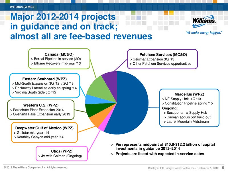Image resolution: width=228 pixels, height=171 pixels.
Task: Click the "Petchem Services (MC&O)" heading
Action: 163,54
